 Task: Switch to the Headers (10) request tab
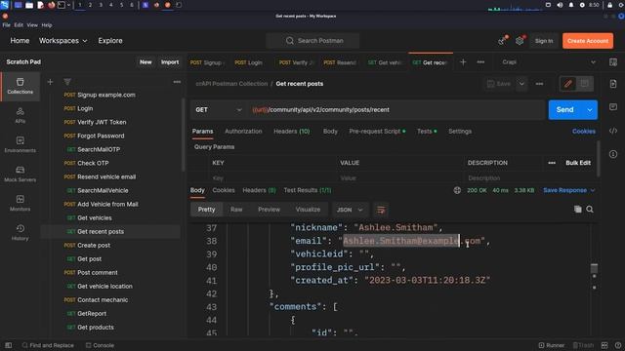(291, 132)
